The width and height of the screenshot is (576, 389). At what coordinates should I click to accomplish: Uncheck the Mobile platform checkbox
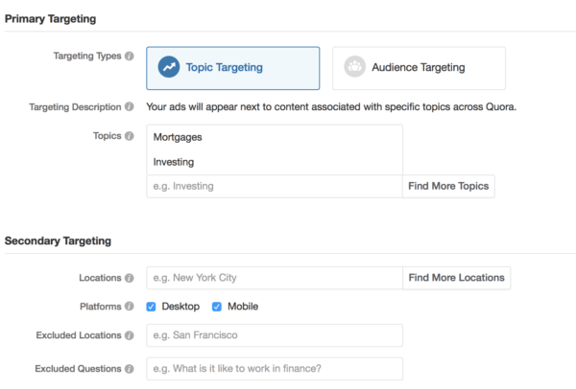(x=217, y=307)
